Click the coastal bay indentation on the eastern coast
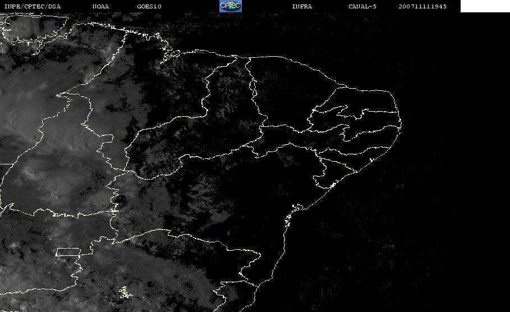The width and height of the screenshot is (510, 312). click(x=291, y=220)
